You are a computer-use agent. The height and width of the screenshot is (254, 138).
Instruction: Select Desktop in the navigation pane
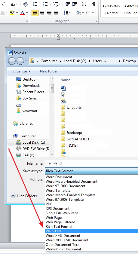26,79
